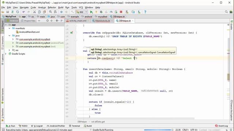The height and width of the screenshot is (131, 234).
Task: Click the Profile app gauge icon
Action: 111,12
